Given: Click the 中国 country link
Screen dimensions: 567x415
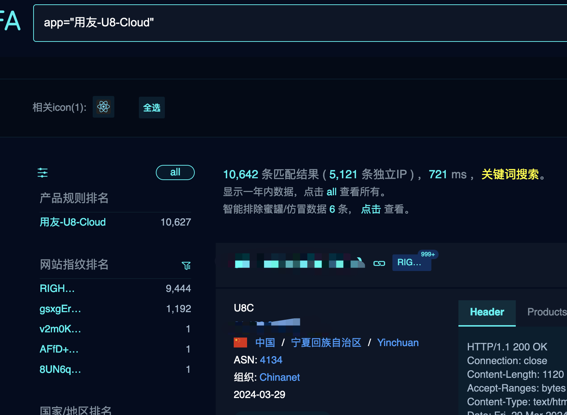Looking at the screenshot, I should pos(265,342).
